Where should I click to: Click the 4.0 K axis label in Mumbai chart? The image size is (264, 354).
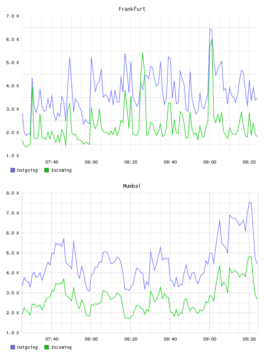click(13, 273)
